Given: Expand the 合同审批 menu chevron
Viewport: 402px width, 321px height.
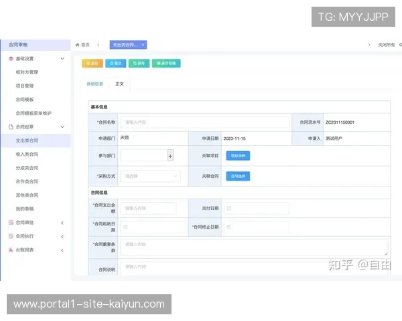Looking at the screenshot, I should click(62, 223).
